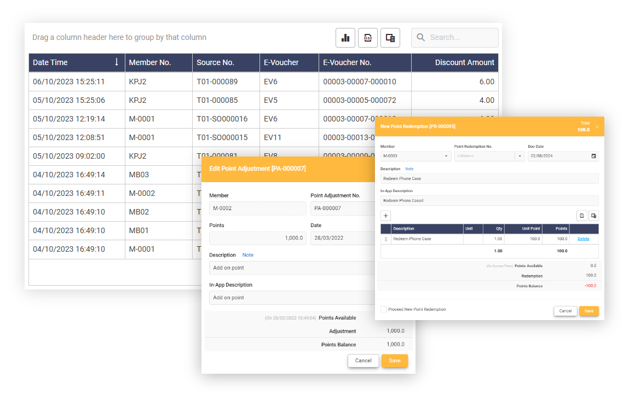Click the magnifier icon in the search box

pyautogui.click(x=421, y=38)
